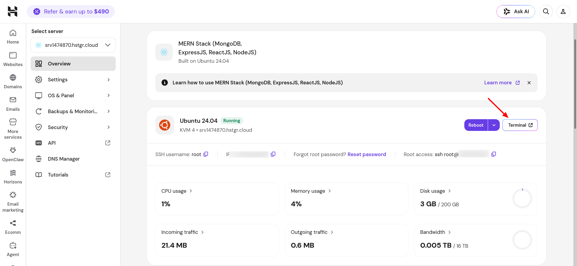The height and width of the screenshot is (266, 577).
Task: Click the '0.6 MB' outgoing traffic value
Action: pos(303,245)
